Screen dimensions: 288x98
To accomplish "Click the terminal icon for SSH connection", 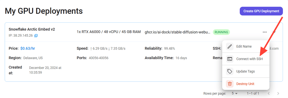I will pyautogui.click(x=230, y=59).
